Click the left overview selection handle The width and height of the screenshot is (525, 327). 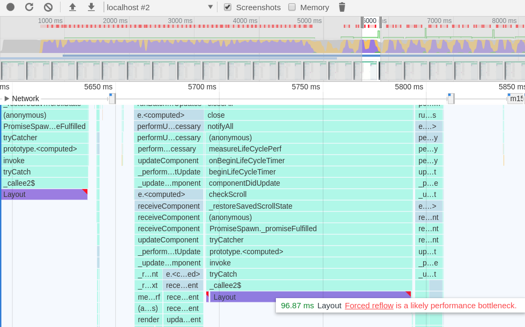(x=362, y=22)
